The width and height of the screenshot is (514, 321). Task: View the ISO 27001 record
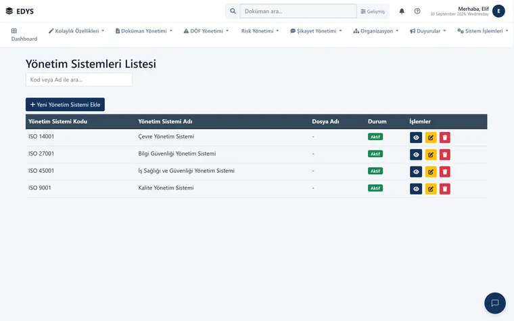coord(416,154)
